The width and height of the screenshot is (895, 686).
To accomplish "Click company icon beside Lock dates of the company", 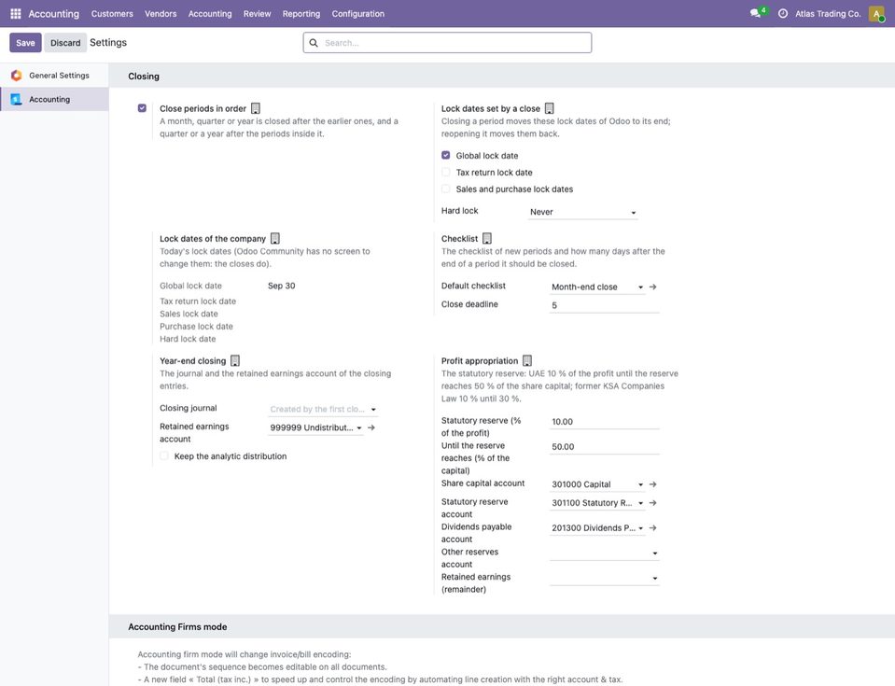I will pyautogui.click(x=275, y=239).
